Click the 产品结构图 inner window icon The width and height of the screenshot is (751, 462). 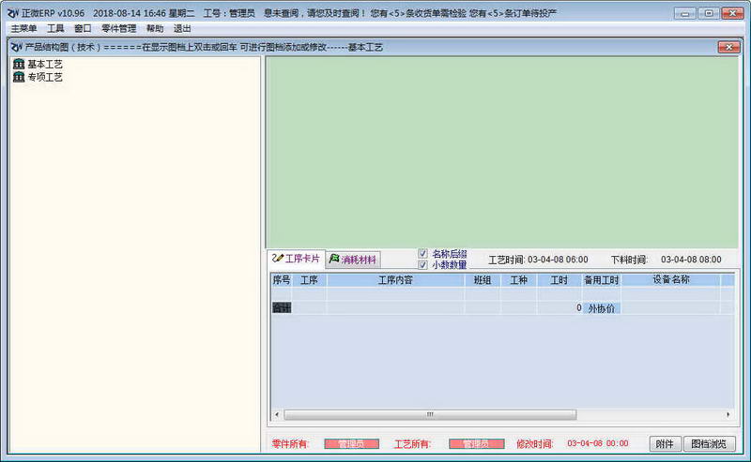click(15, 47)
